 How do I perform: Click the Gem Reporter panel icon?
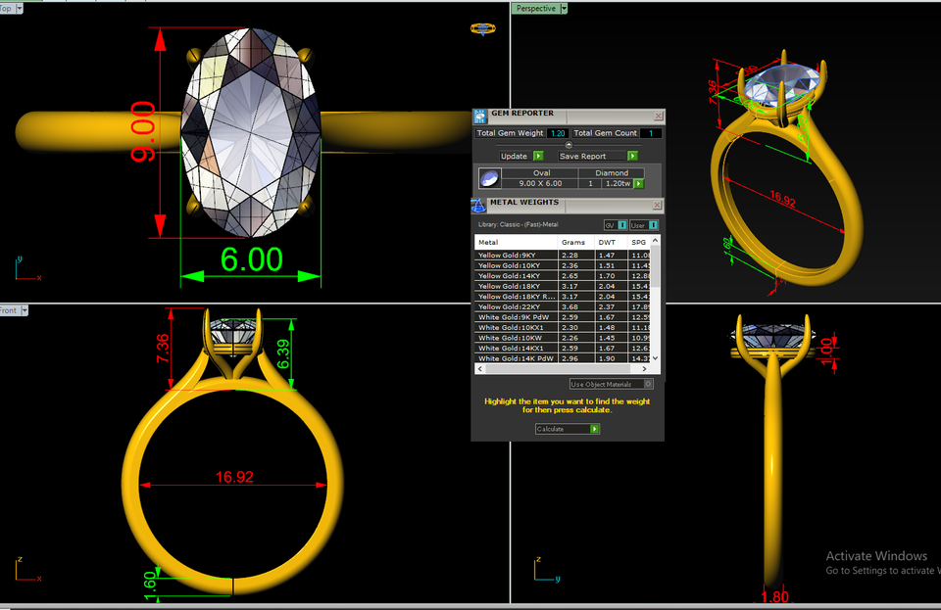pyautogui.click(x=480, y=117)
